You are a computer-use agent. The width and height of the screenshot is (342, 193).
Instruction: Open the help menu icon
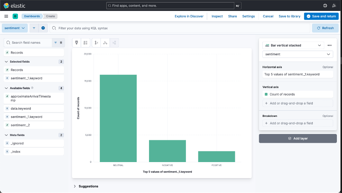[325, 6]
